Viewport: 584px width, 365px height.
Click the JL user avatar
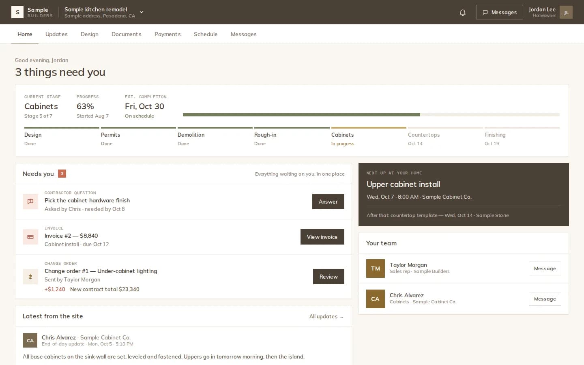pos(566,12)
